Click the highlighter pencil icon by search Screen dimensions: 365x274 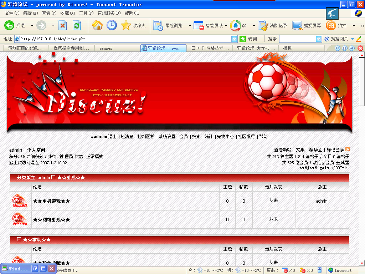[359, 39]
